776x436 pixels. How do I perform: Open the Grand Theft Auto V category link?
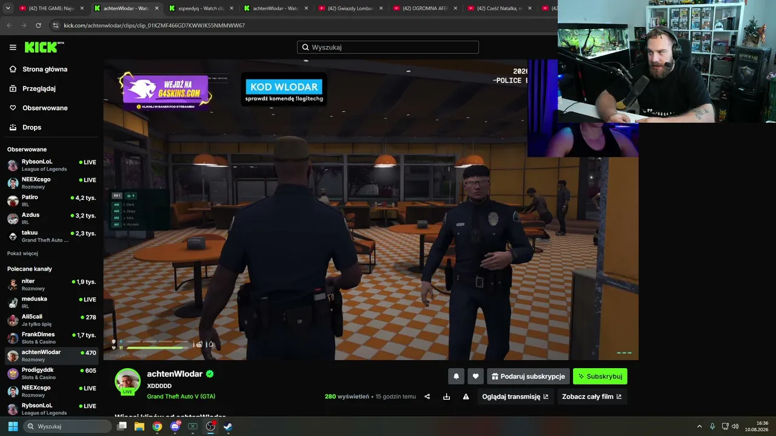click(x=181, y=397)
